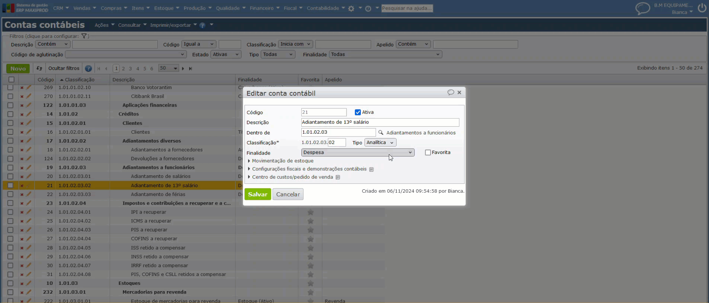Check the ICMS a recuperar row checkbox
The width and height of the screenshot is (709, 303).
(x=10, y=221)
